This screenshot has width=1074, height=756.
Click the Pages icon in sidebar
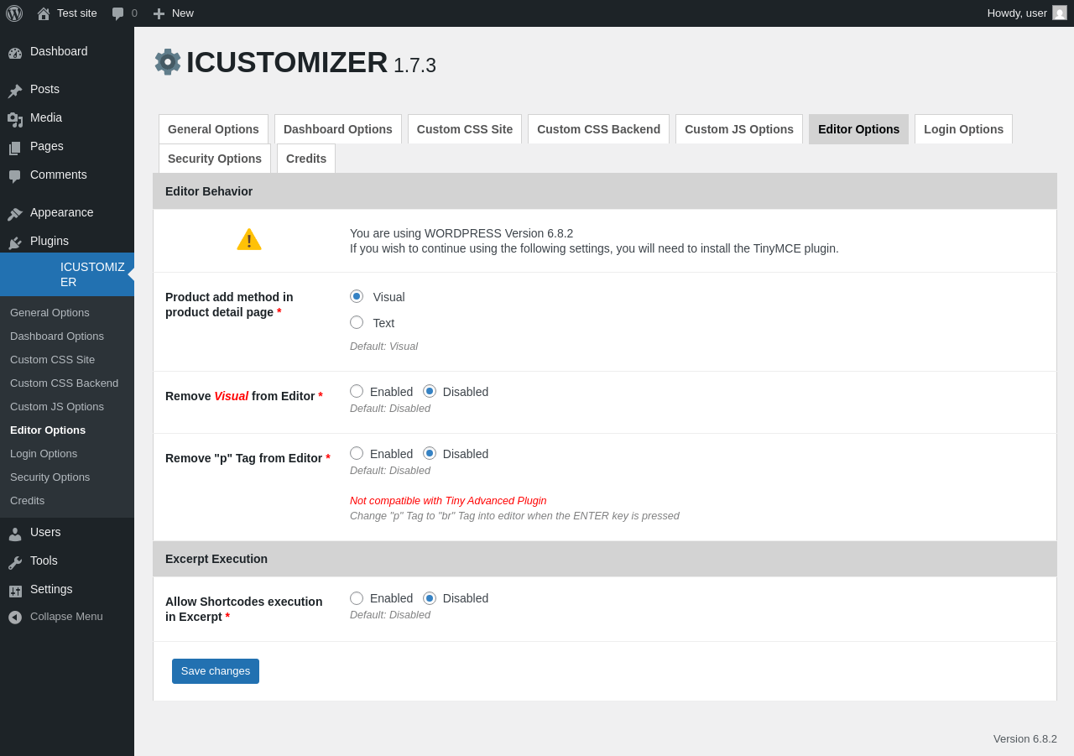pyautogui.click(x=15, y=148)
